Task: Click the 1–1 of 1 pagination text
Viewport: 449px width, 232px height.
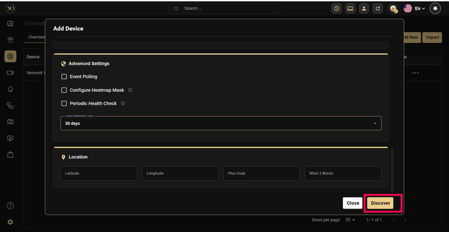Action: tap(374, 220)
